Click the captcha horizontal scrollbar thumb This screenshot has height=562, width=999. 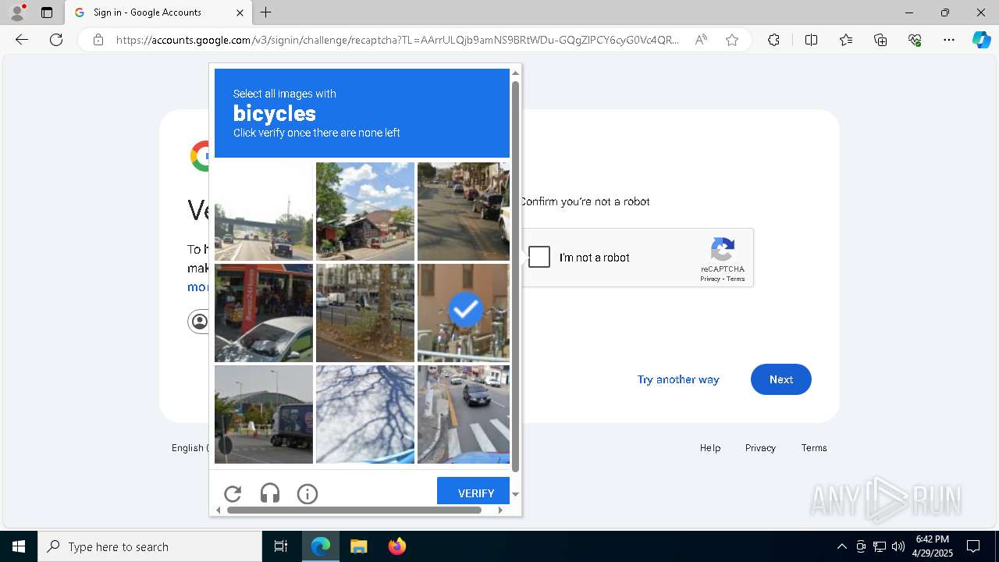354,510
